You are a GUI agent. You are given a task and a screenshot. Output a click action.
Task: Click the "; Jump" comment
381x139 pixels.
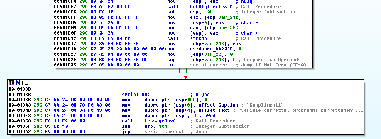pos(198,132)
